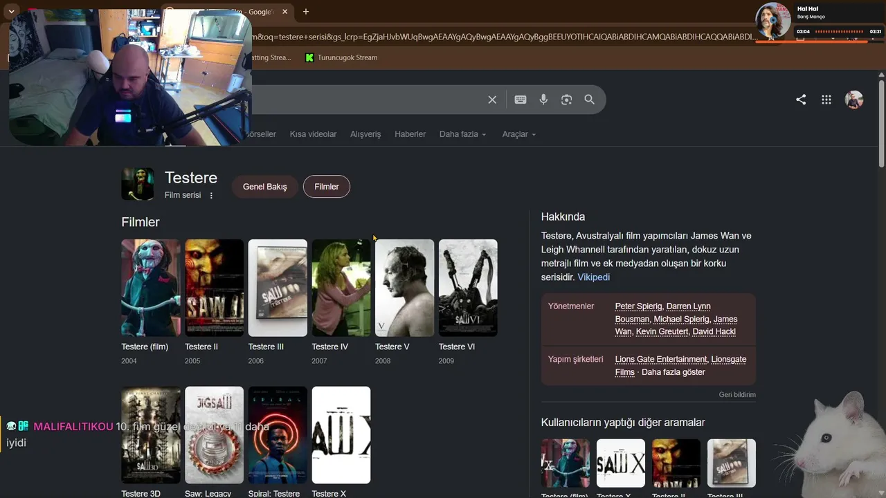Open the Testere V poster
The width and height of the screenshot is (886, 498).
(x=404, y=288)
